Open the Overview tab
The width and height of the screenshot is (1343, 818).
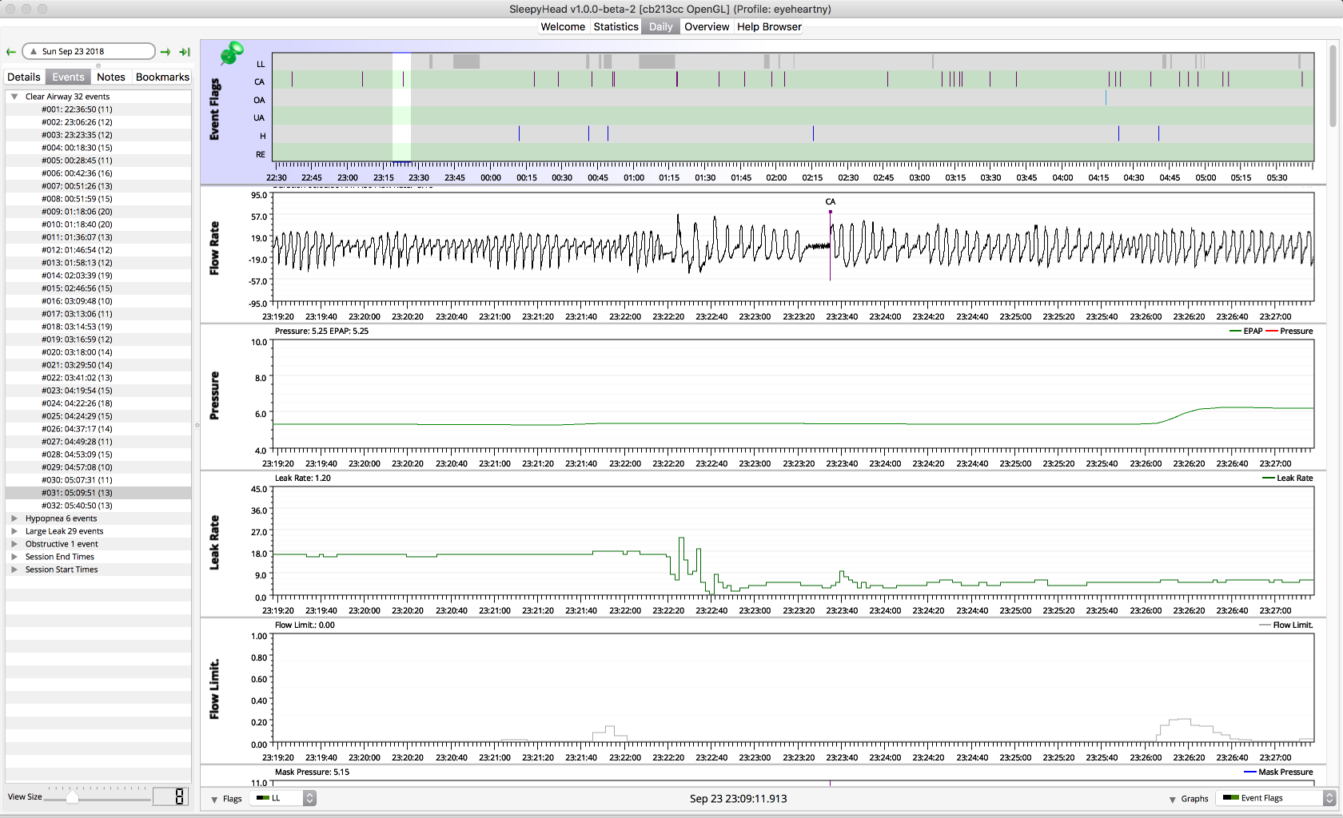coord(707,26)
